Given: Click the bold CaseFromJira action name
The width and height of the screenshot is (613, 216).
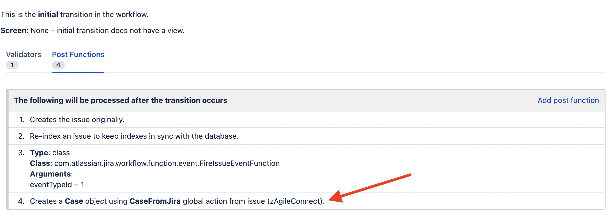Looking at the screenshot, I should [x=155, y=201].
